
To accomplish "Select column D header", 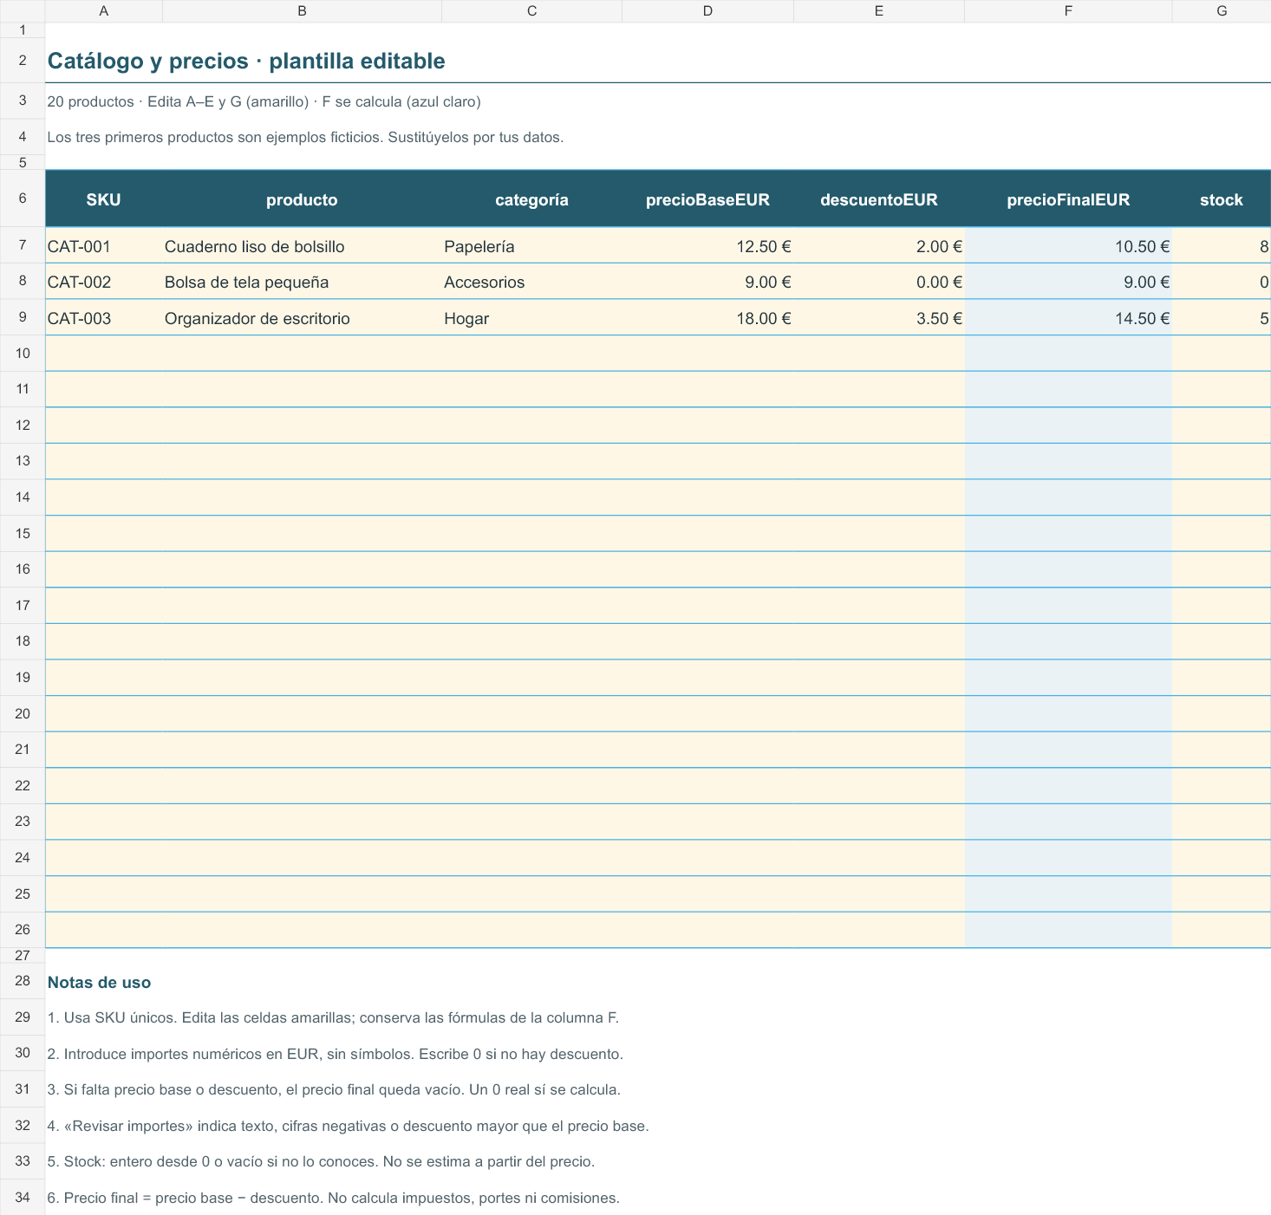I will tap(707, 11).
